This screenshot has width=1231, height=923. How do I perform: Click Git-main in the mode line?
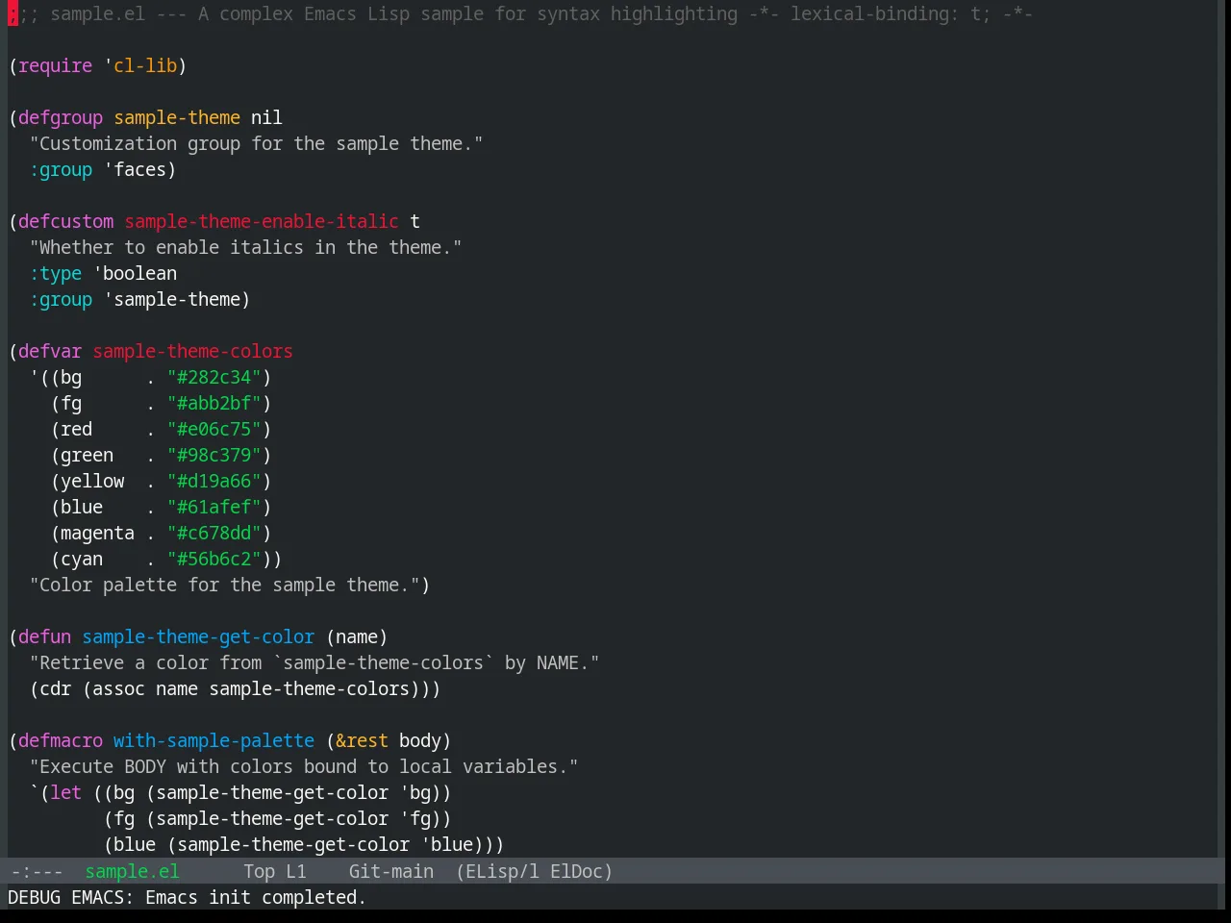click(390, 871)
